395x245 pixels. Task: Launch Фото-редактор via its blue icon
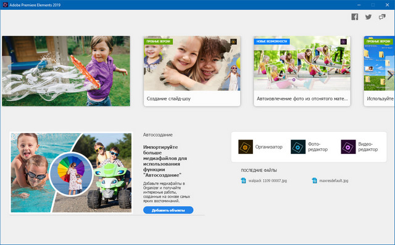[x=298, y=147]
